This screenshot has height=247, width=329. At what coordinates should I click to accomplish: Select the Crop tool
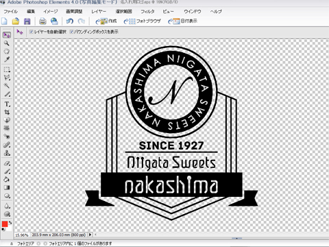(x=7, y=113)
